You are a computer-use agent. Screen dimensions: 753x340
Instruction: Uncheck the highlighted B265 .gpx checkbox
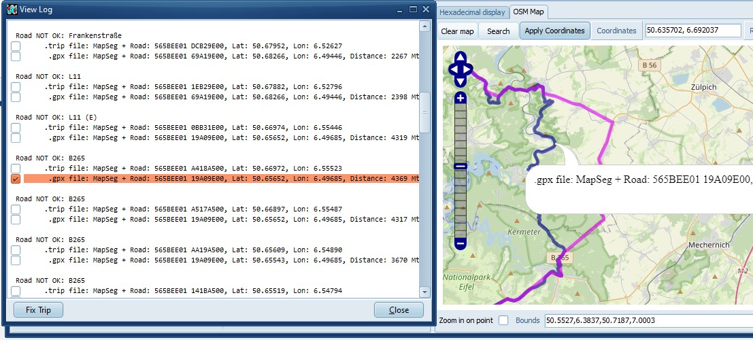[x=16, y=179]
